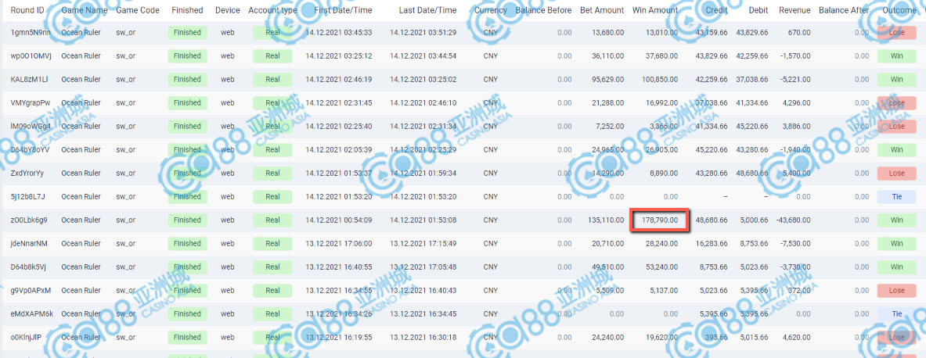Sort by the Game Name column header
The height and width of the screenshot is (358, 926).
pyautogui.click(x=85, y=10)
